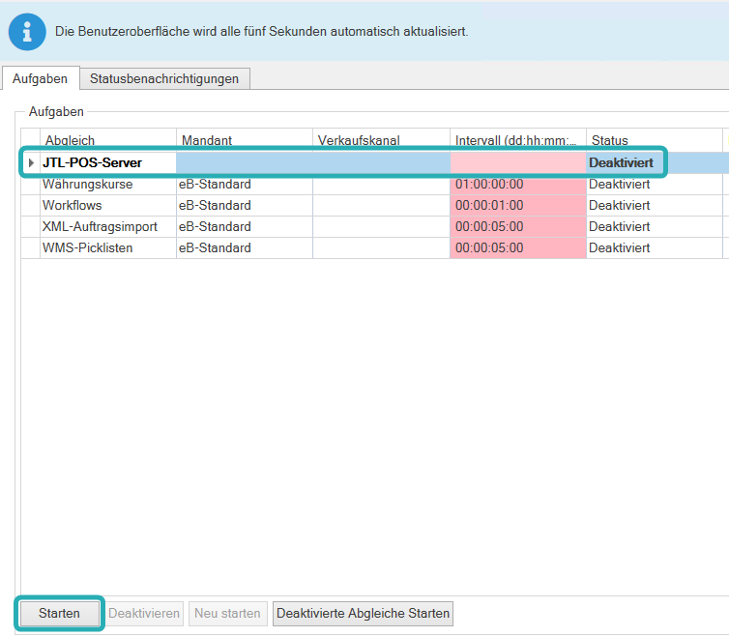The width and height of the screenshot is (729, 637).
Task: Click Deaktiviert status of WMS-Picklisten
Action: point(655,248)
